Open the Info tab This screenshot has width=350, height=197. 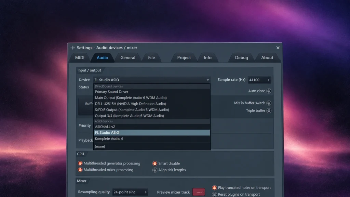(x=207, y=57)
